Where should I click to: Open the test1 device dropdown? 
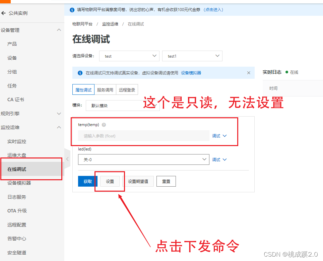click(x=217, y=56)
